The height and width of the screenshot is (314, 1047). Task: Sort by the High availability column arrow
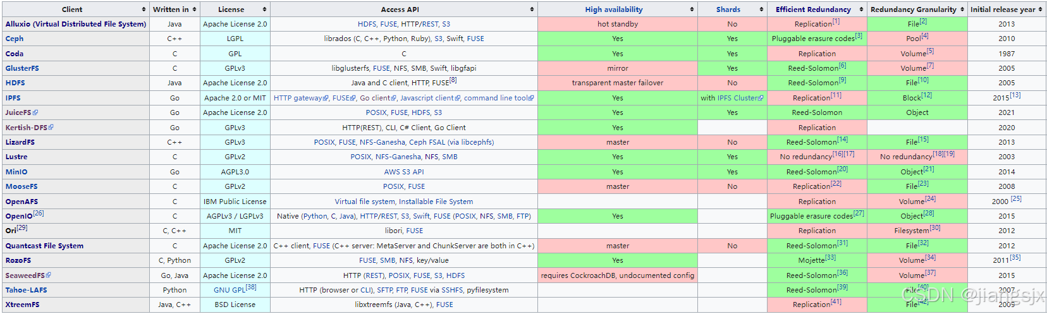click(692, 9)
